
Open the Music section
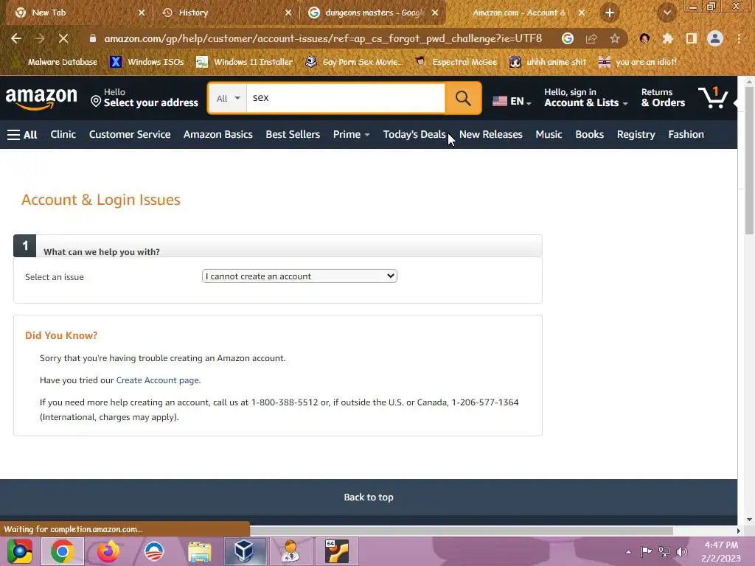click(x=549, y=135)
